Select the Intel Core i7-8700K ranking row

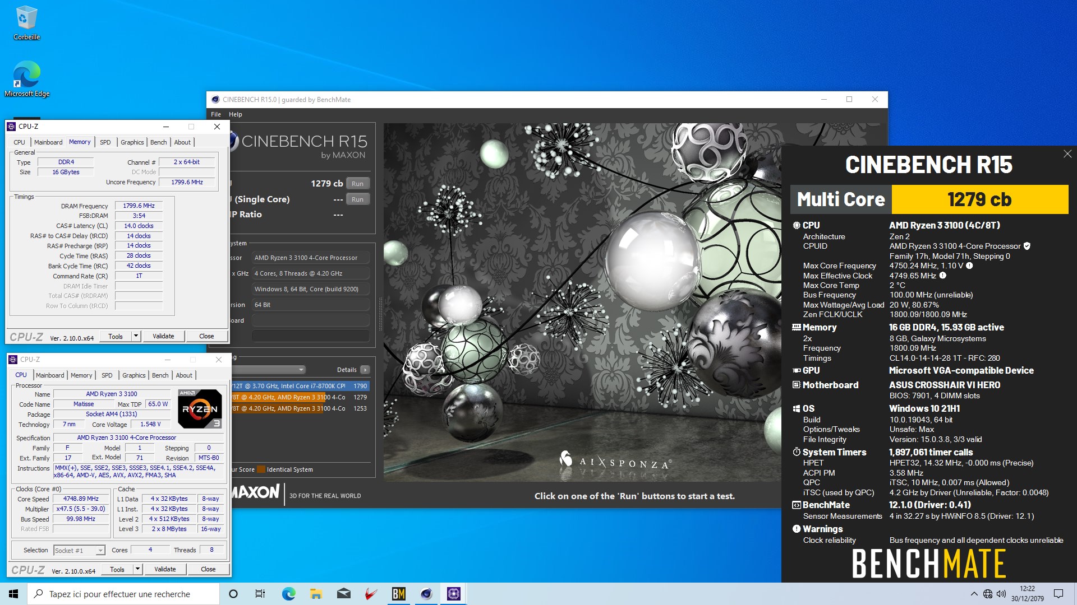(300, 386)
